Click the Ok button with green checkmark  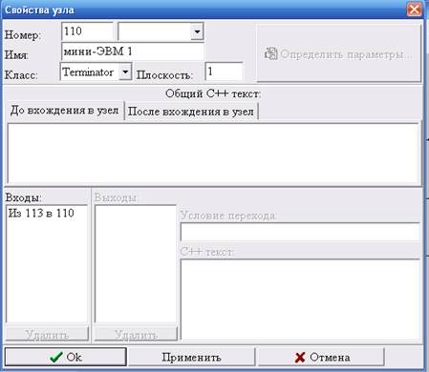(x=66, y=357)
